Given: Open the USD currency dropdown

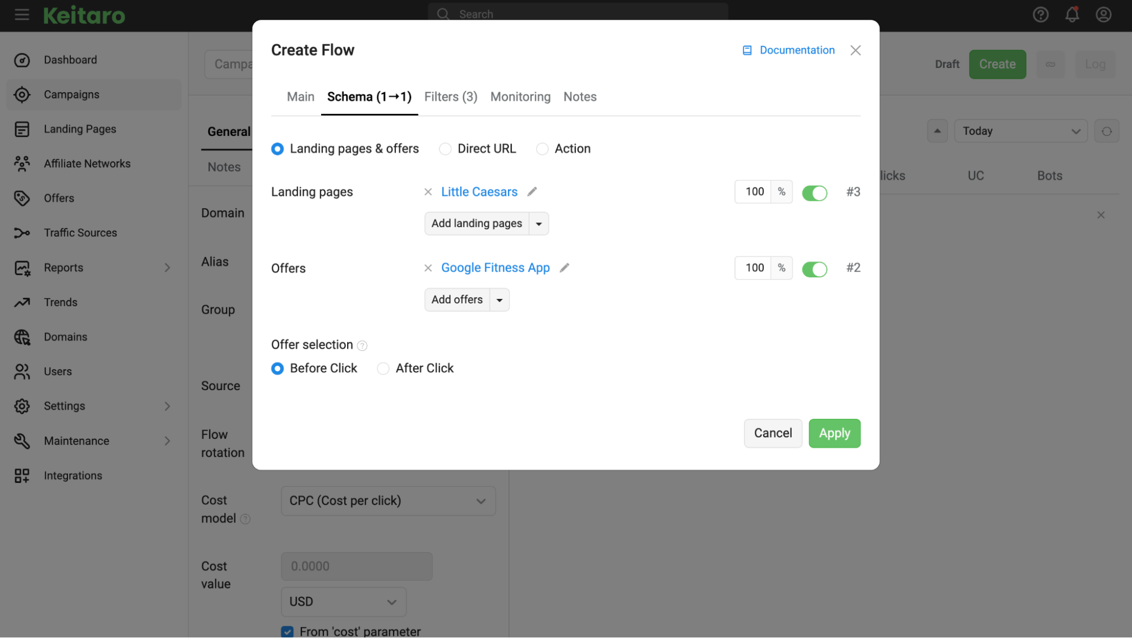Looking at the screenshot, I should click(x=343, y=602).
